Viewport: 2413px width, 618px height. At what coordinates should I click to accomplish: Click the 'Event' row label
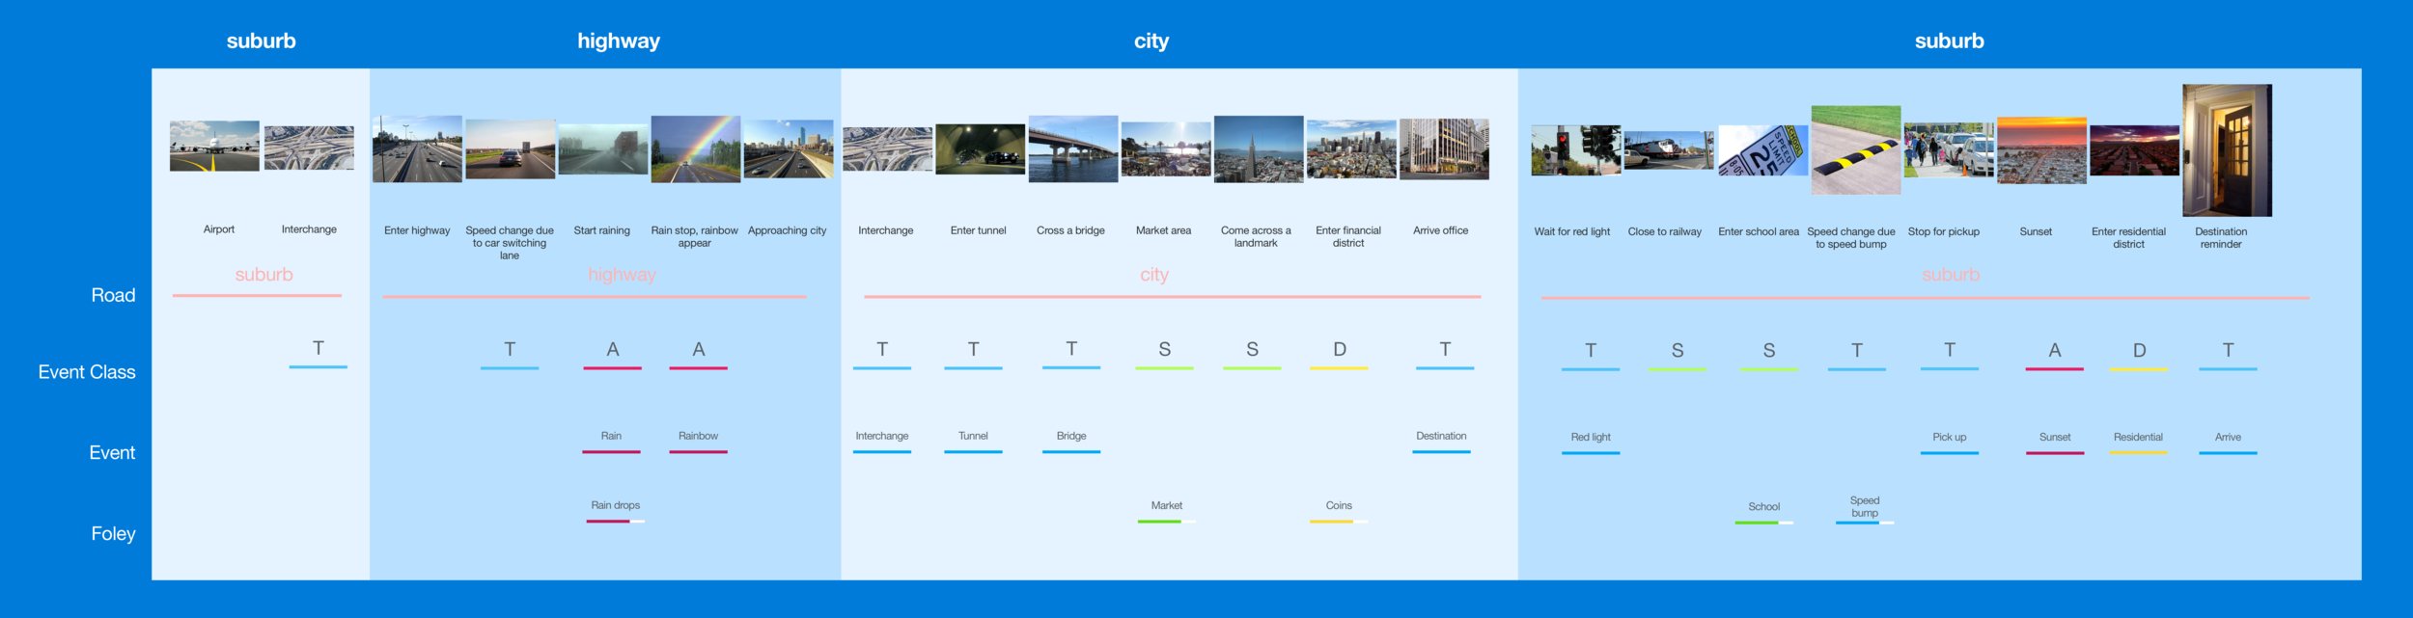pos(112,453)
